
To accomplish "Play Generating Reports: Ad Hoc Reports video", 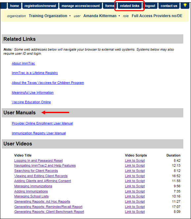I will click(42, 202).
